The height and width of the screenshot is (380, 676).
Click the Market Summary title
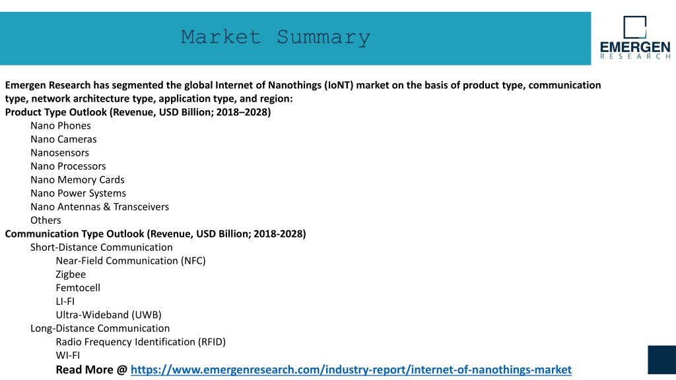275,37
